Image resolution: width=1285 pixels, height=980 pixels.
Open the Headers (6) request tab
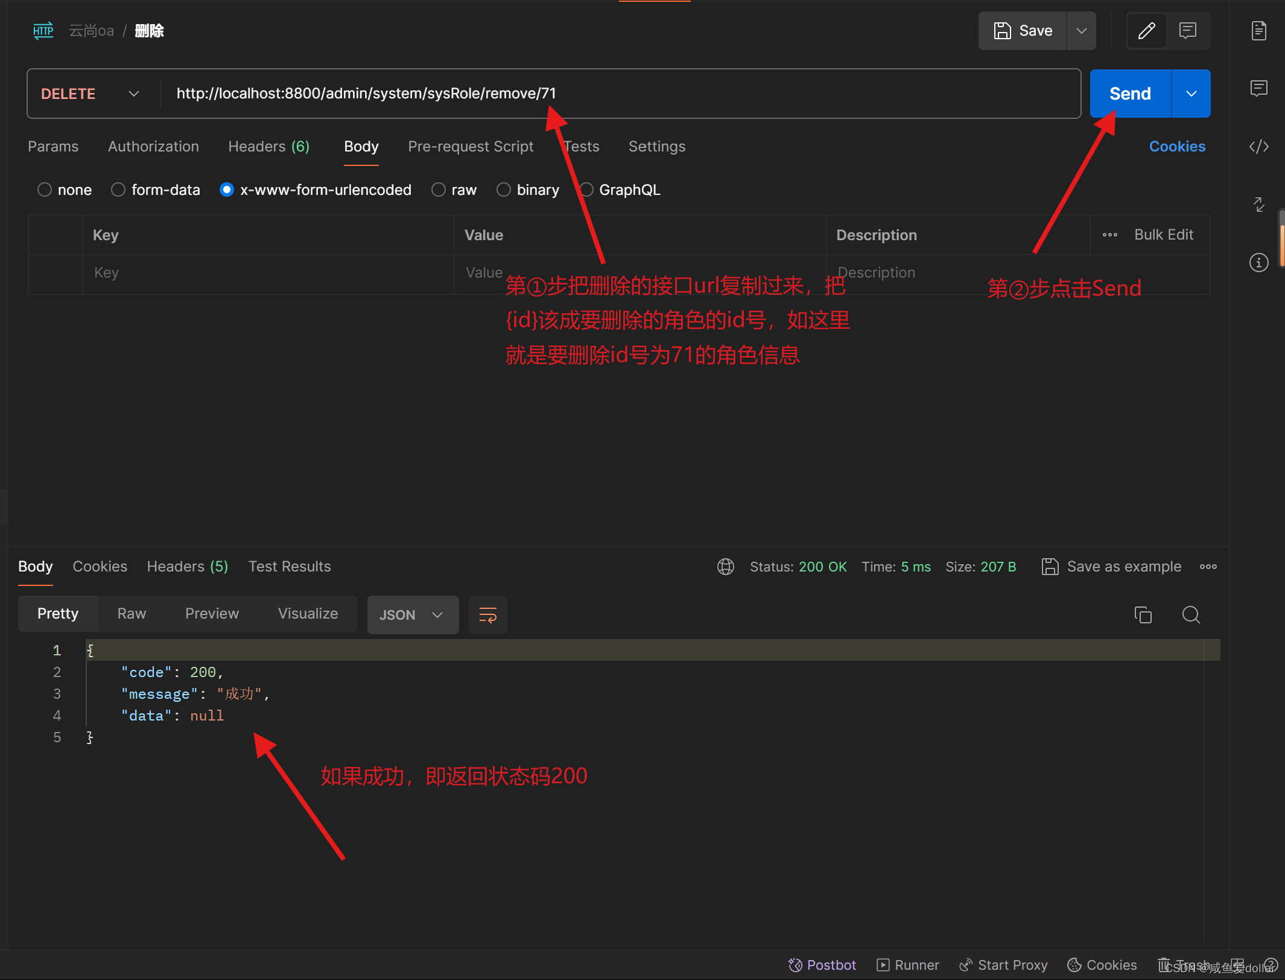[x=268, y=147]
